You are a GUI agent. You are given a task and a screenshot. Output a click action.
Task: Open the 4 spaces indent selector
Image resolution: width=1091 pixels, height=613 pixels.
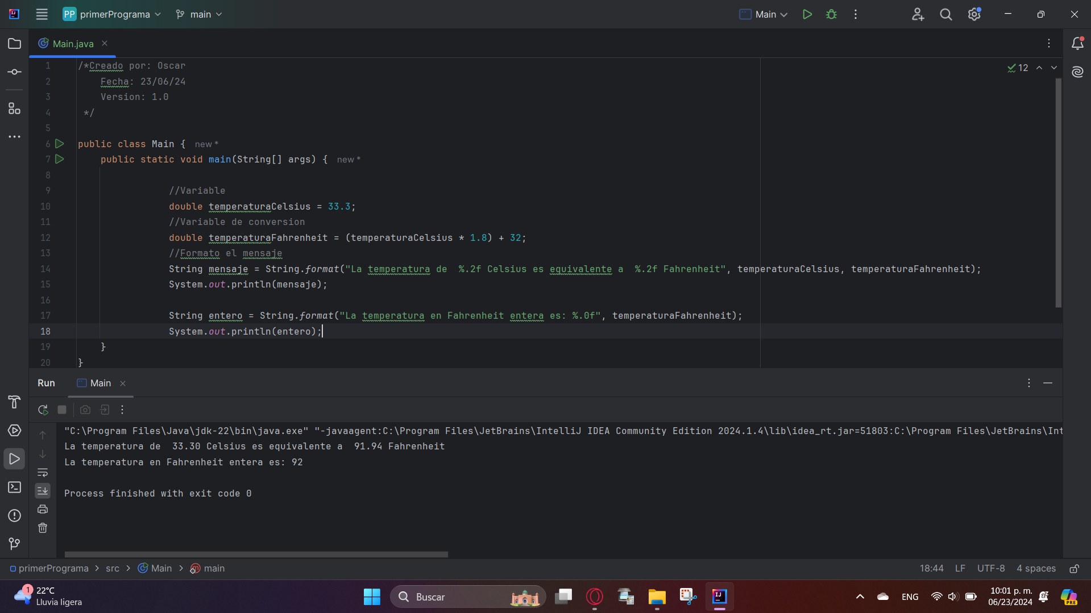(x=1036, y=569)
